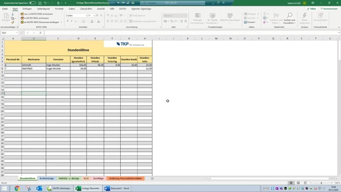
Task: Select the Änderung Personalstammdaten sheet tab
Action: 125,178
